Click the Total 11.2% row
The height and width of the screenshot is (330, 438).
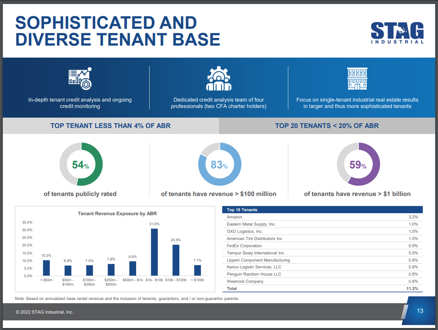322,288
